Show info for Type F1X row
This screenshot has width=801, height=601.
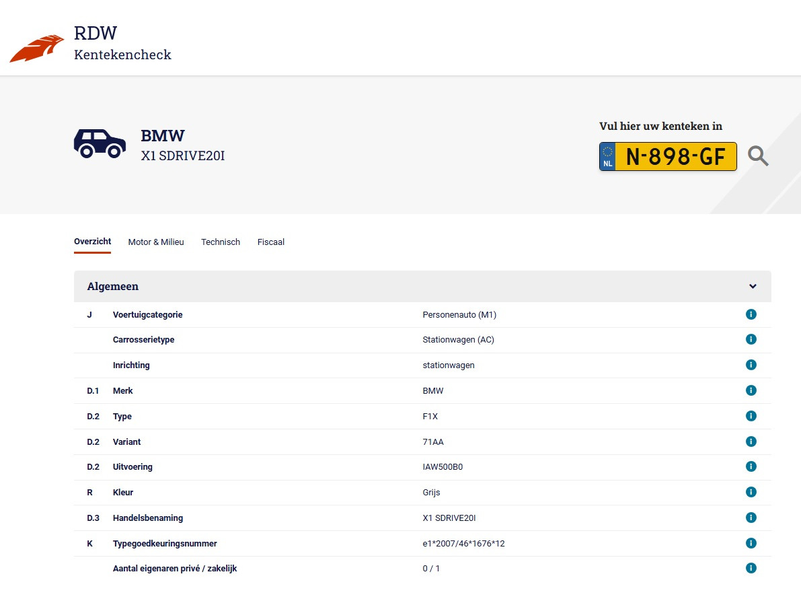pyautogui.click(x=751, y=416)
